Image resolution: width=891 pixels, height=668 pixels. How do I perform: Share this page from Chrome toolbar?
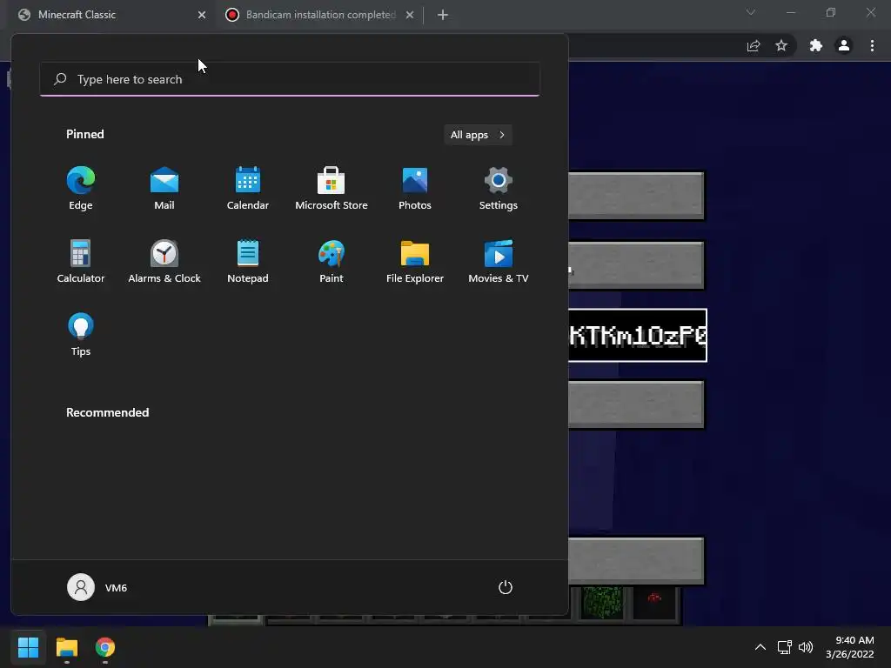click(754, 46)
